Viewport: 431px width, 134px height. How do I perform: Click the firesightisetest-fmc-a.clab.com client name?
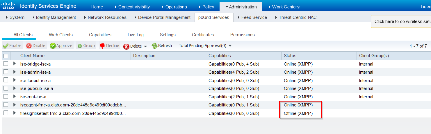(73, 113)
